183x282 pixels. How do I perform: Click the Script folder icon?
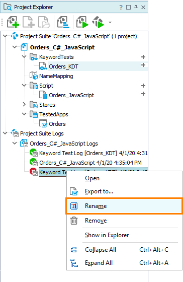tap(34, 86)
